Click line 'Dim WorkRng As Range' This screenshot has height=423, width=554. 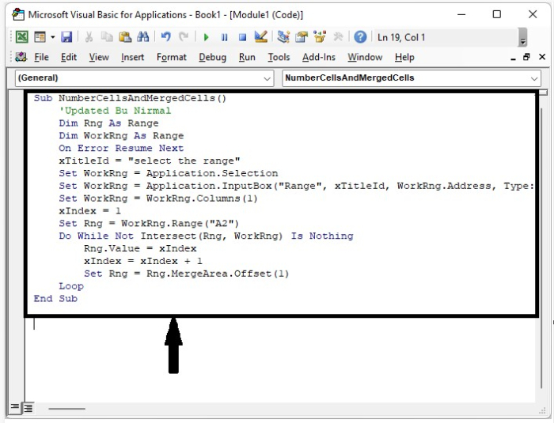pyautogui.click(x=121, y=135)
